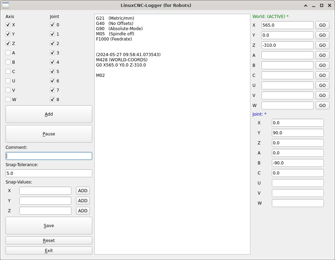
Task: Toggle Joint 6 checkbox
Action: coord(52,81)
